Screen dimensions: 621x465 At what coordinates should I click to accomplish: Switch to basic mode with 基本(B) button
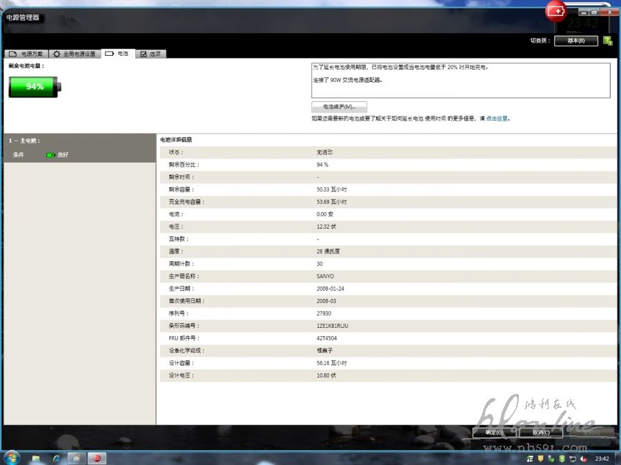click(x=575, y=41)
